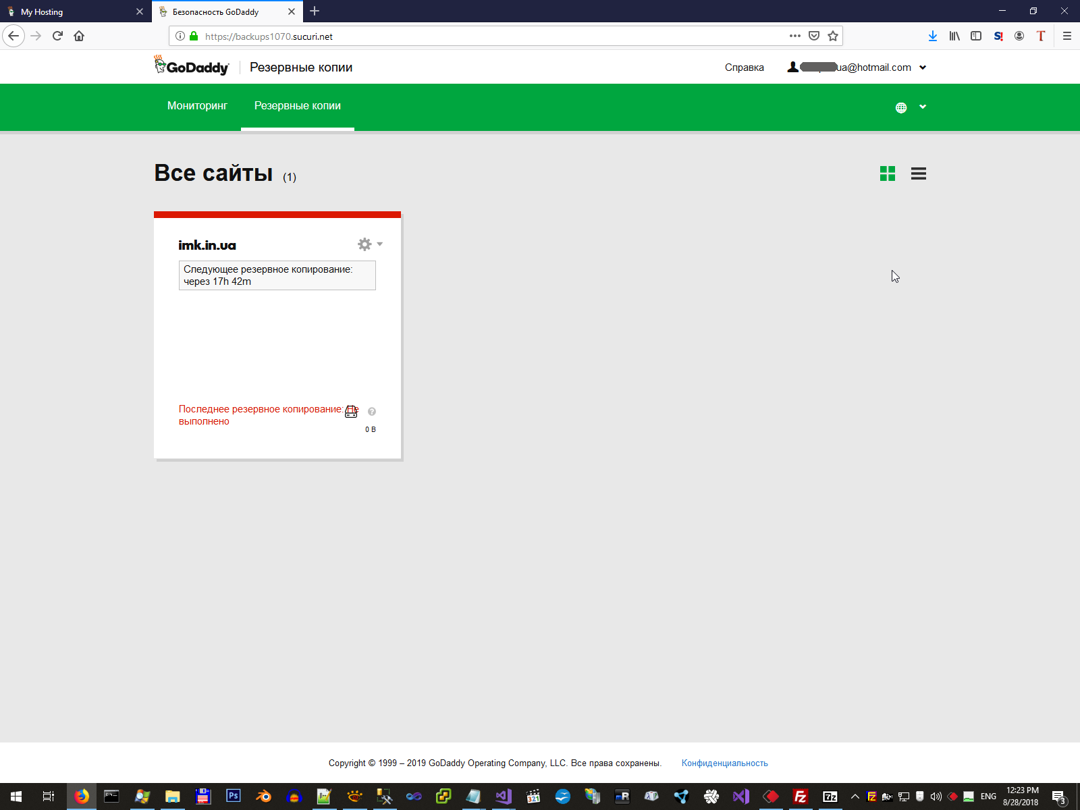Reload the current page

pos(57,36)
